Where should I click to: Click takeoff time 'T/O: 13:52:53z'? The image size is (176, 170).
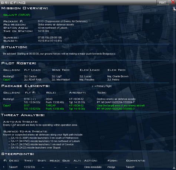[x=32, y=109]
